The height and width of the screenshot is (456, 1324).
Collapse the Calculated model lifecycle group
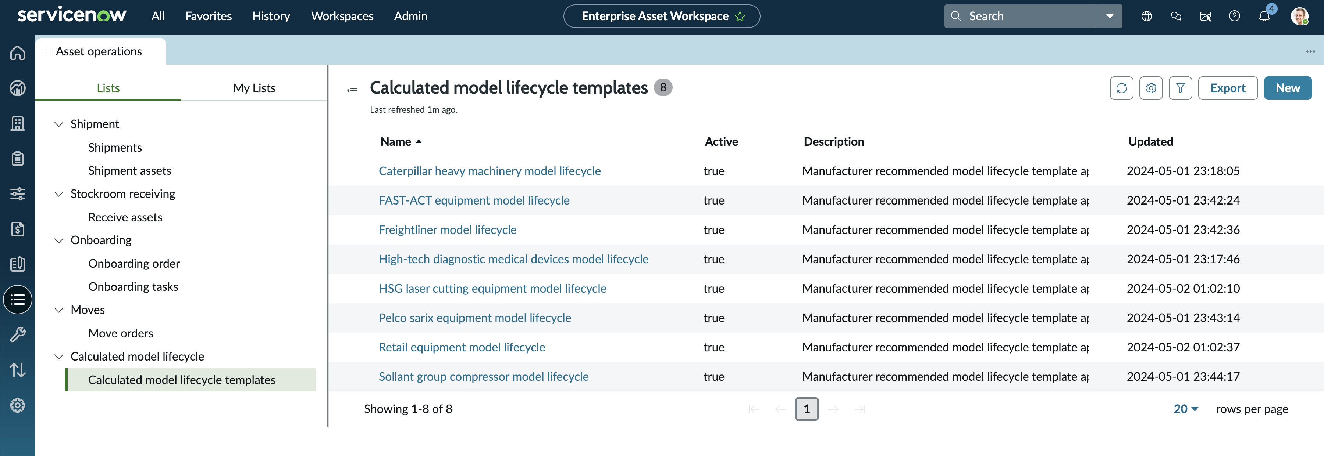59,357
